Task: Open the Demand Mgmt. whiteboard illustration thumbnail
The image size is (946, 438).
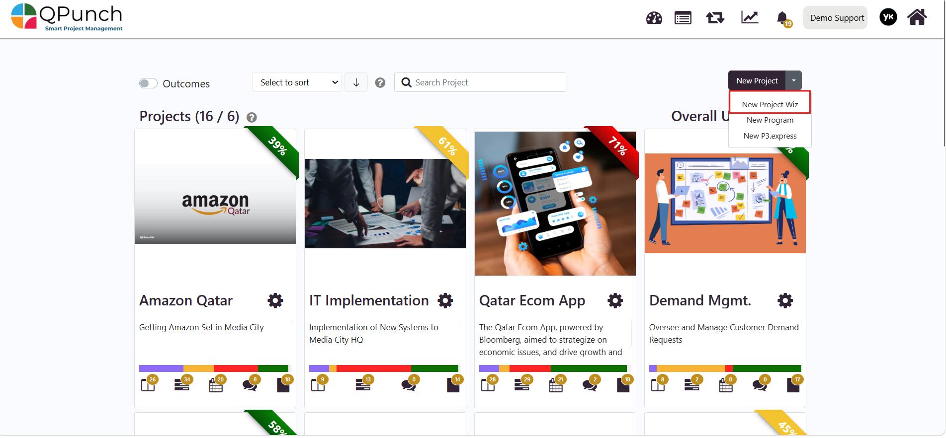Action: click(x=725, y=204)
